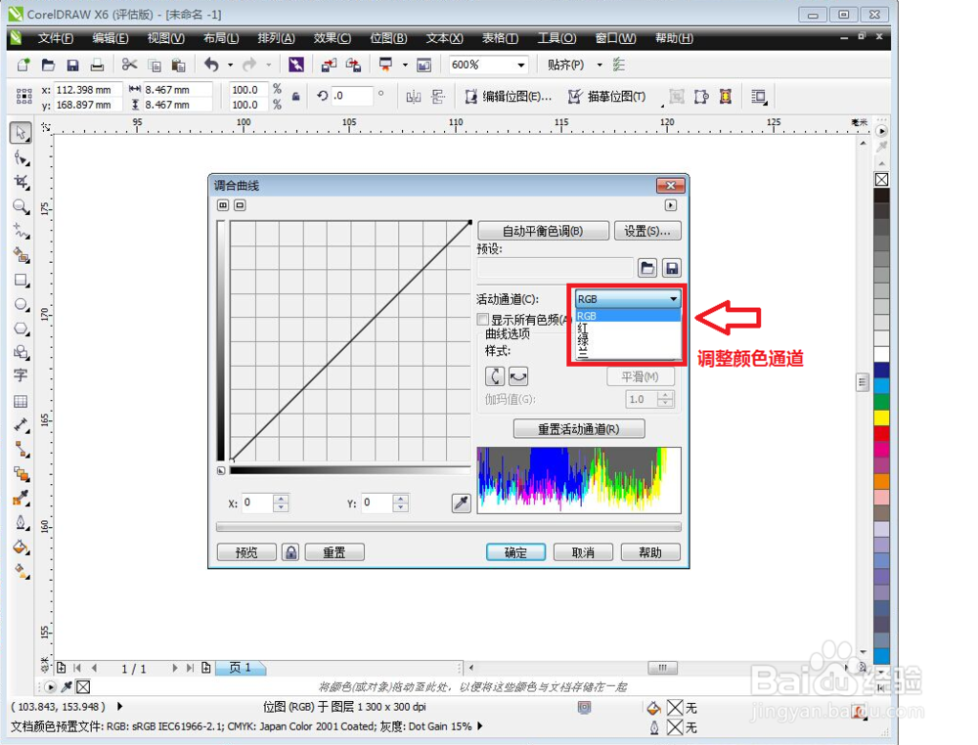Enable the 显示所有色频 checkbox
The height and width of the screenshot is (745, 978).
(x=482, y=319)
